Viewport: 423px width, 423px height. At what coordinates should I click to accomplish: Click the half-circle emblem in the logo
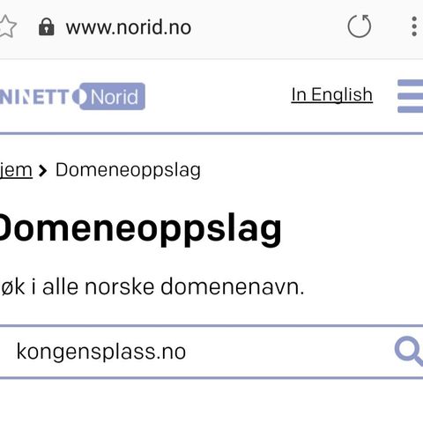coord(79,97)
